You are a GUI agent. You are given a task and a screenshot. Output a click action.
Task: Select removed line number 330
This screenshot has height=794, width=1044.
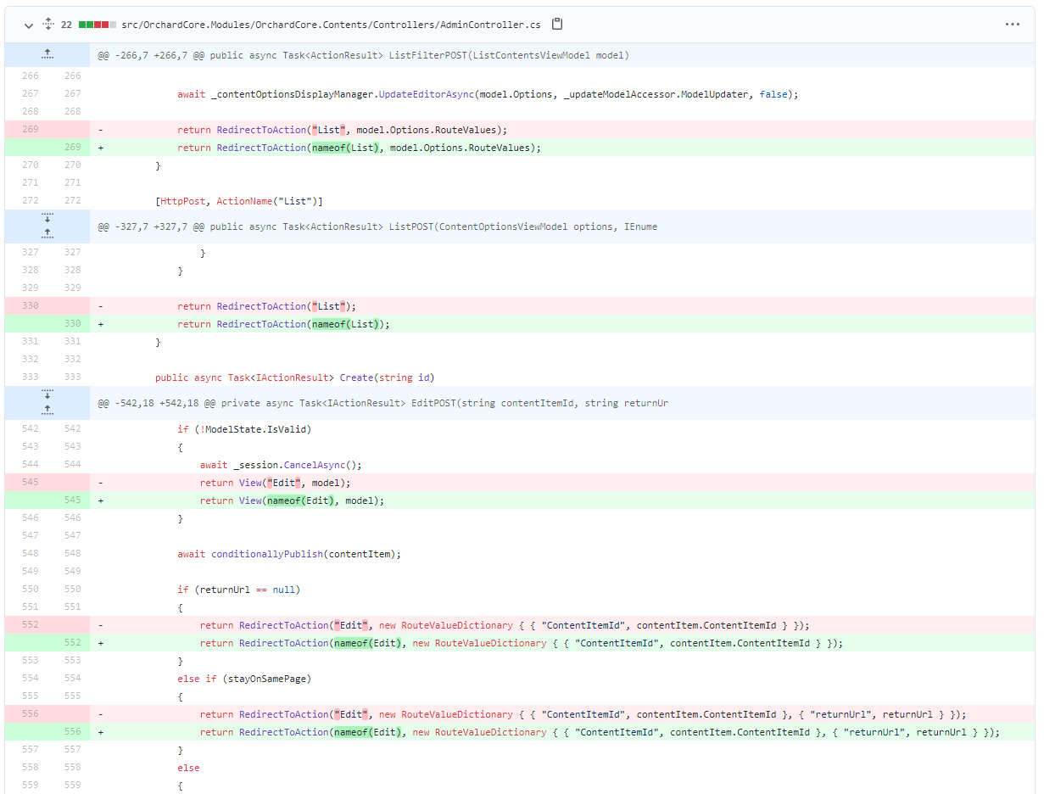(30, 306)
